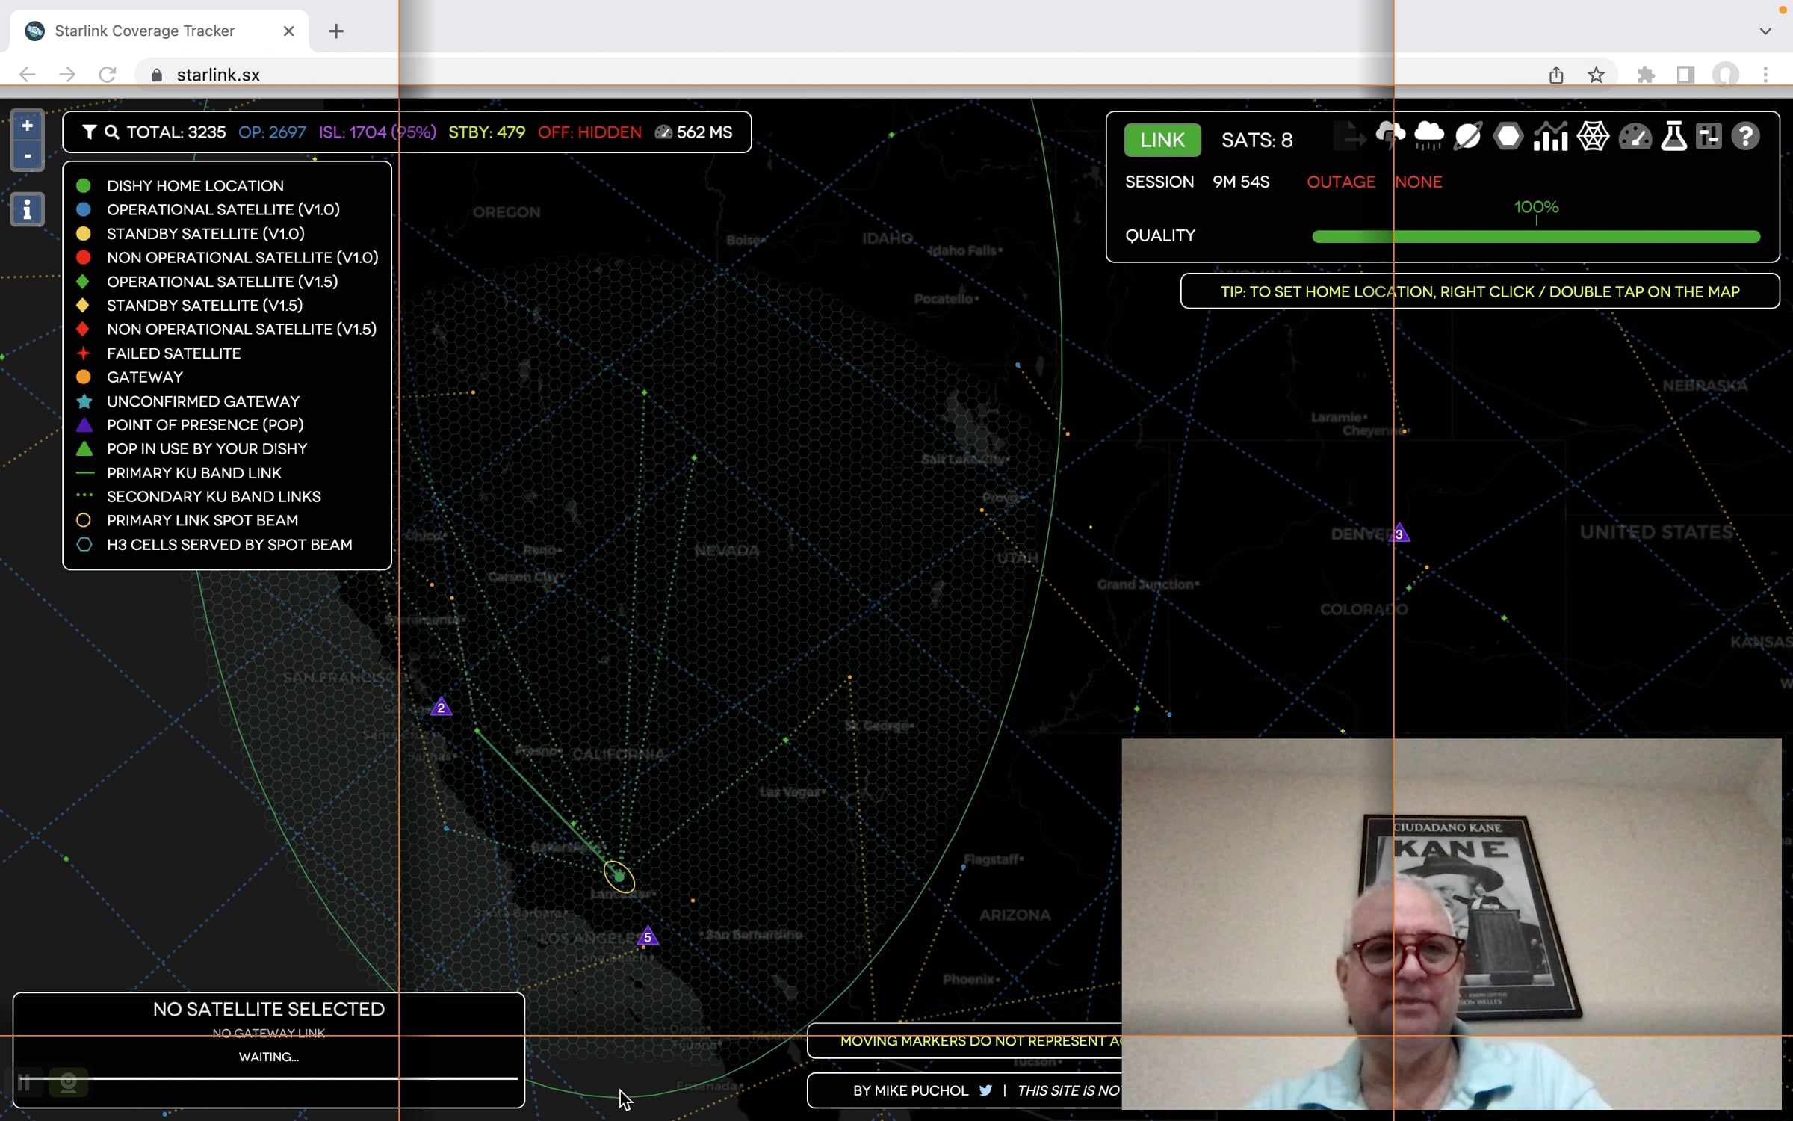1793x1121 pixels.
Task: Open the lab flask experiments icon
Action: 1673,137
